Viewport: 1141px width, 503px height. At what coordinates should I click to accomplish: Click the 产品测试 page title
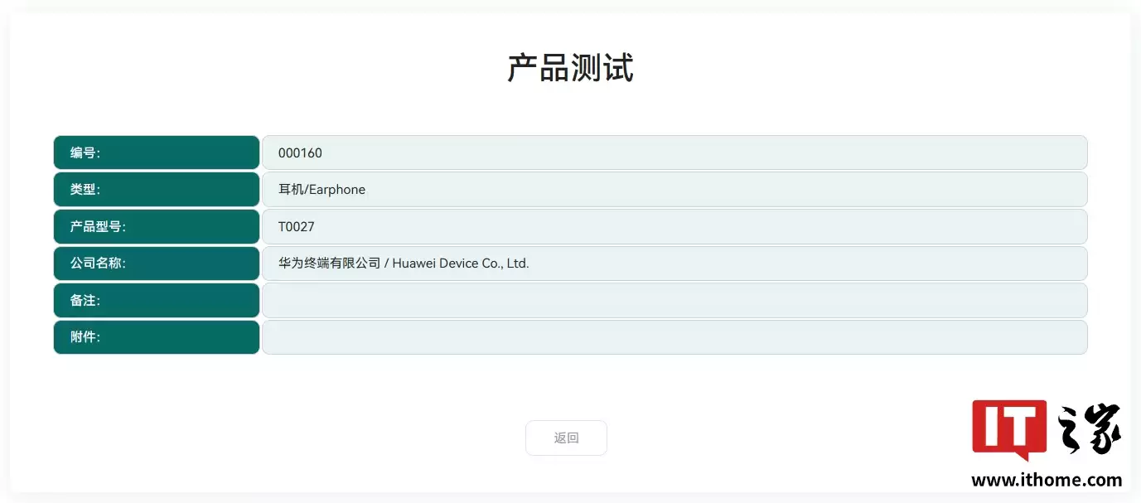click(570, 70)
